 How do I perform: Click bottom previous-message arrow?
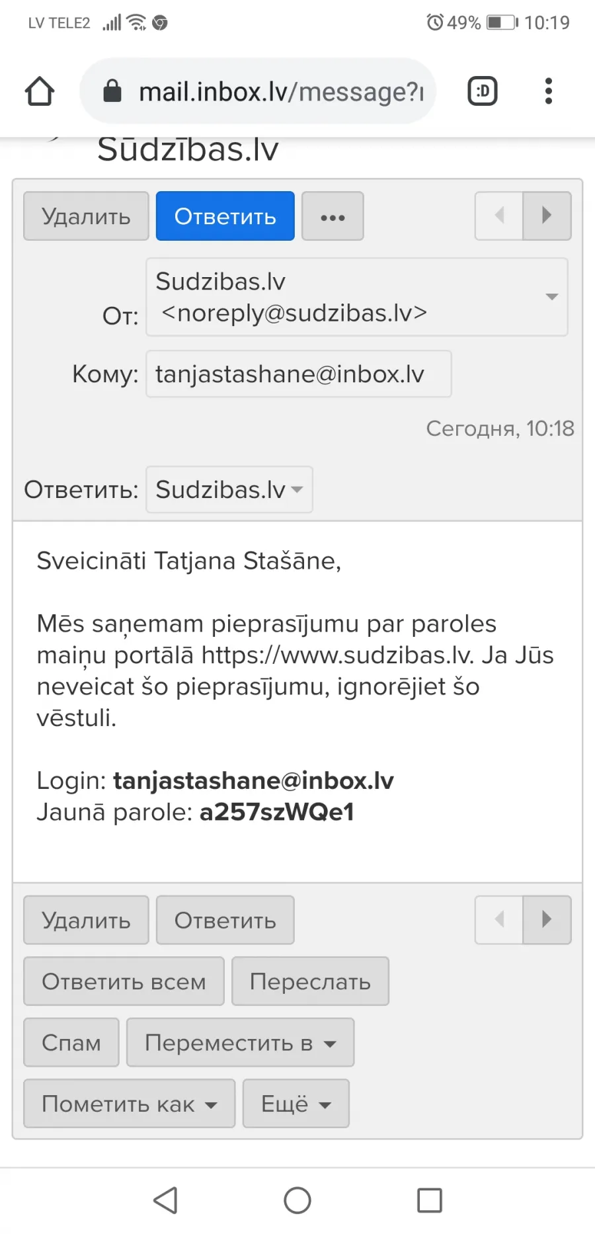[499, 920]
